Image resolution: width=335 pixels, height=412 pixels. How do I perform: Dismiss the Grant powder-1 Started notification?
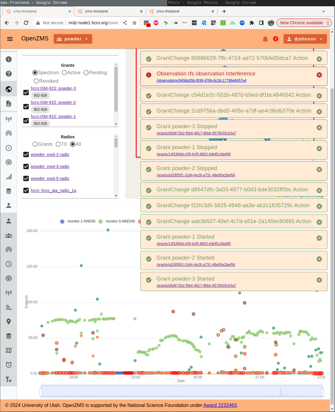point(319,238)
